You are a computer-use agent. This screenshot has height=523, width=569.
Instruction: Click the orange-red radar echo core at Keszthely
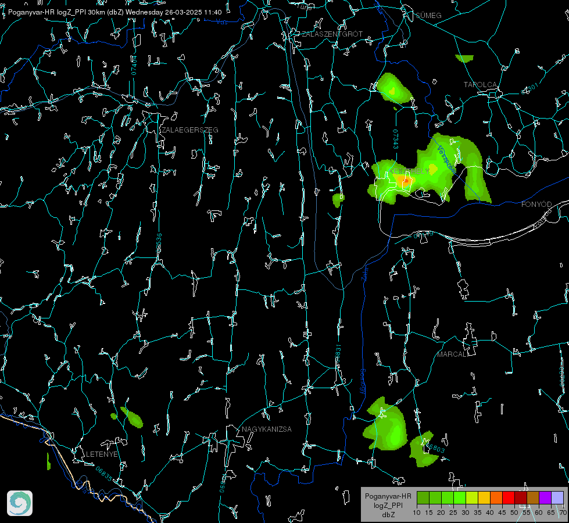pyautogui.click(x=405, y=180)
